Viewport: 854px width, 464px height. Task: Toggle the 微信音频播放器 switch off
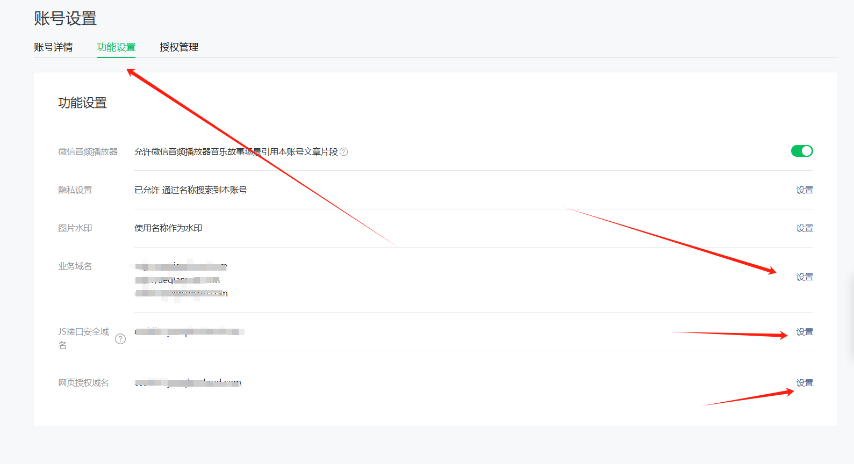pyautogui.click(x=801, y=151)
